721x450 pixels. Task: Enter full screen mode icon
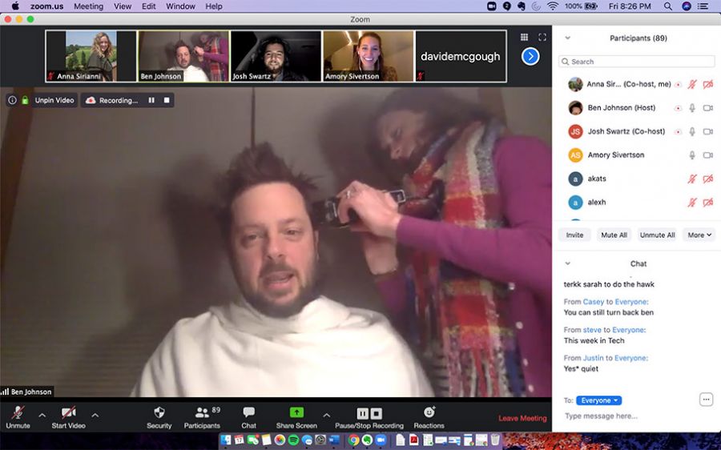tap(542, 37)
